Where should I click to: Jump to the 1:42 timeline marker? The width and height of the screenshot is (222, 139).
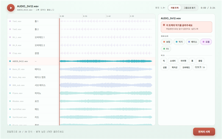point(108,16)
